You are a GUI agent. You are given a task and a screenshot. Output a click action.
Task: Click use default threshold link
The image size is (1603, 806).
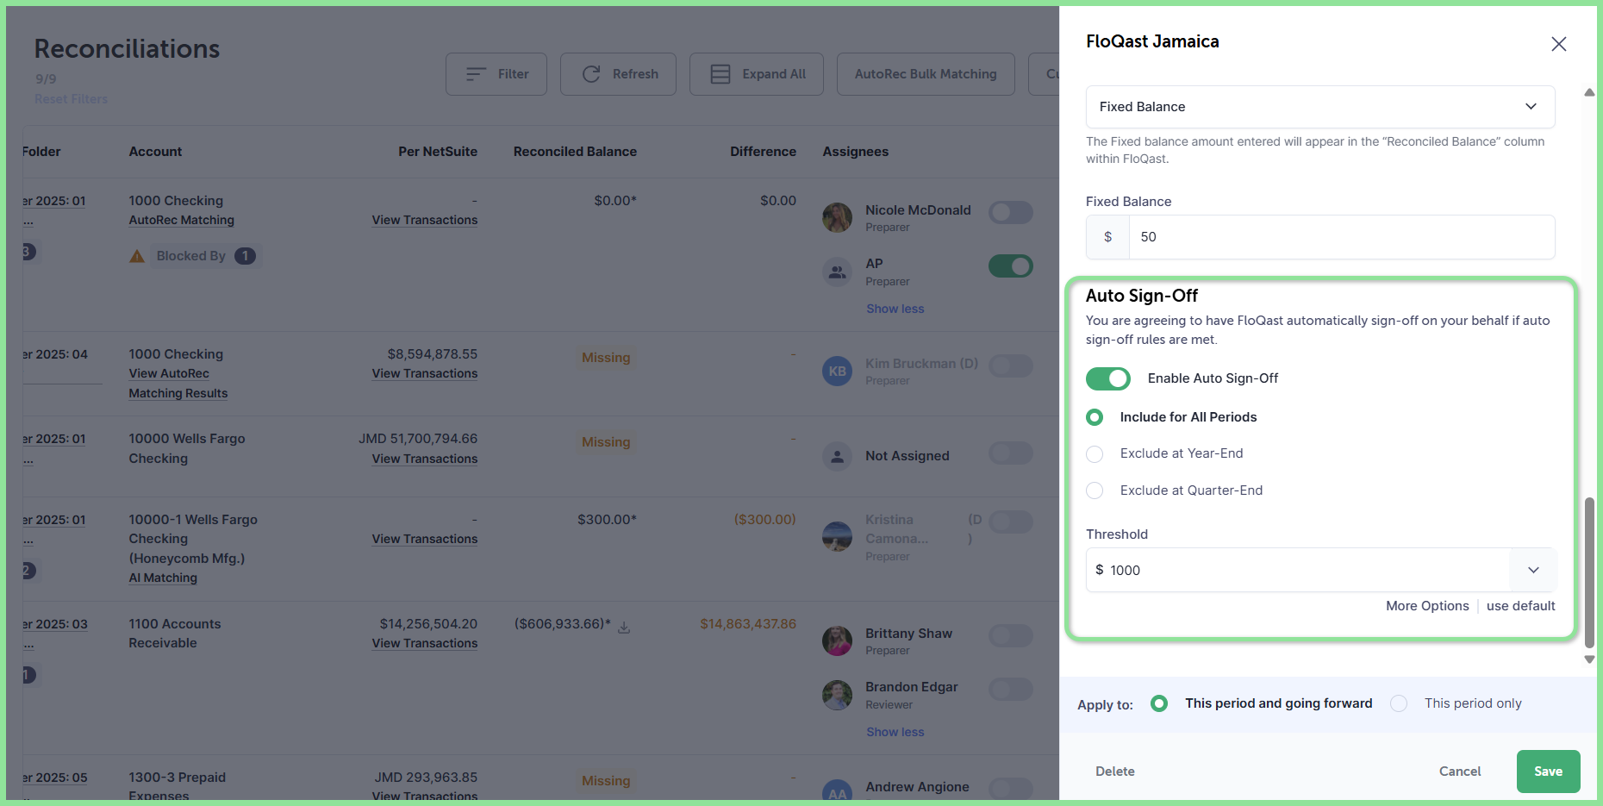click(x=1520, y=606)
